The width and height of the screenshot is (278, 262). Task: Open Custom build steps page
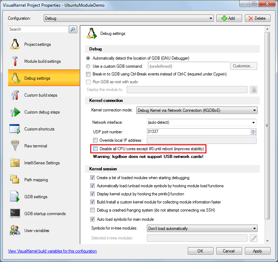pyautogui.click(x=44, y=95)
